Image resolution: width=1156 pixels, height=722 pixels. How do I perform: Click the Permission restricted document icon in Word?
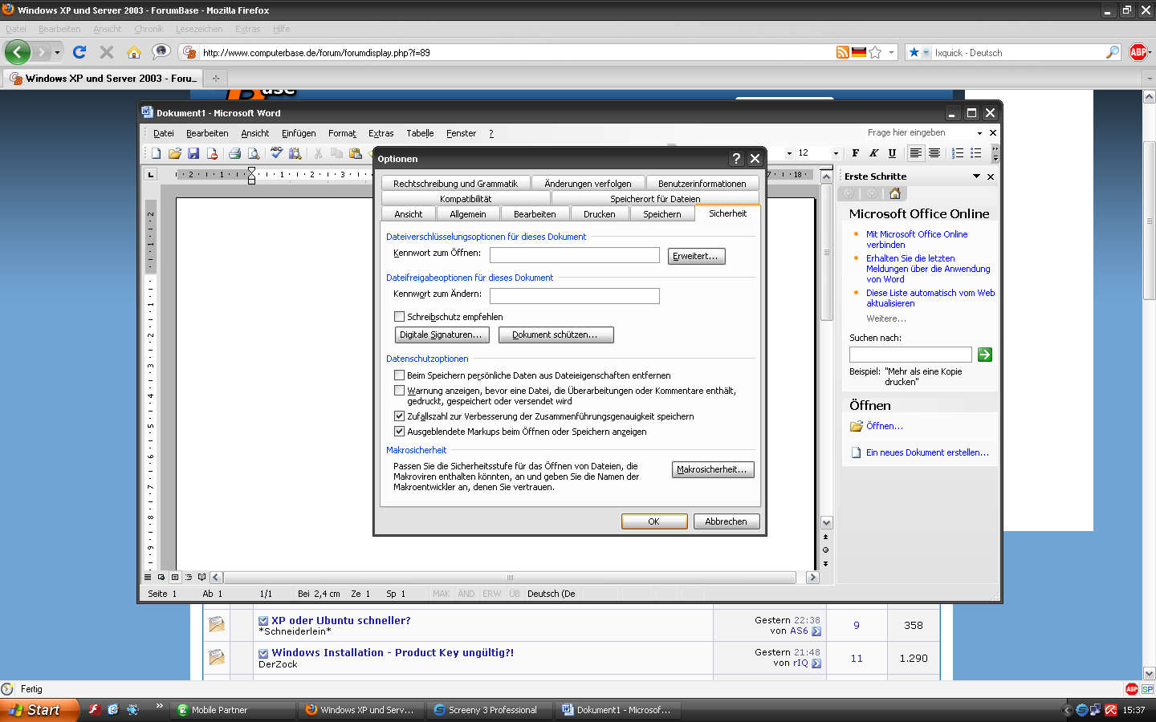click(x=212, y=153)
